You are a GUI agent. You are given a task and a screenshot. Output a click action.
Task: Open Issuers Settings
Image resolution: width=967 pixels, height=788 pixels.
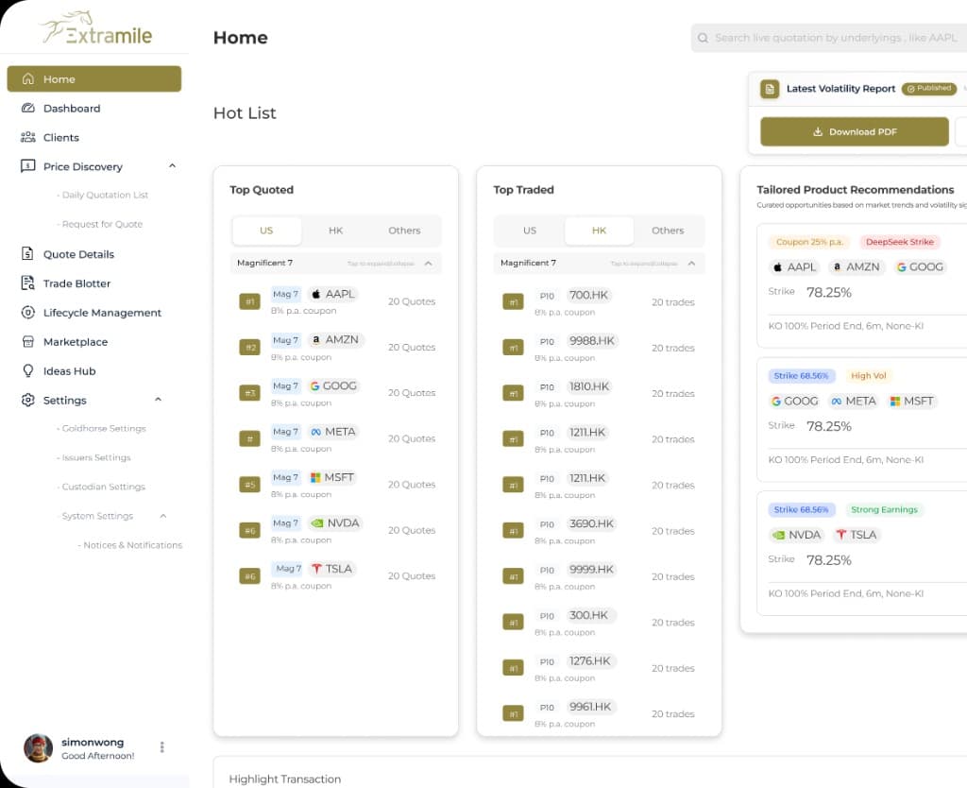coord(93,457)
